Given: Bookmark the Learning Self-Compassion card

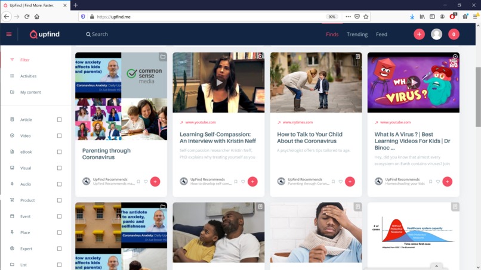Looking at the screenshot, I should [236, 181].
